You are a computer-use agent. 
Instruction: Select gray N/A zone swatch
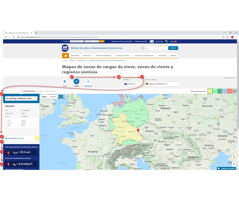tap(234, 91)
